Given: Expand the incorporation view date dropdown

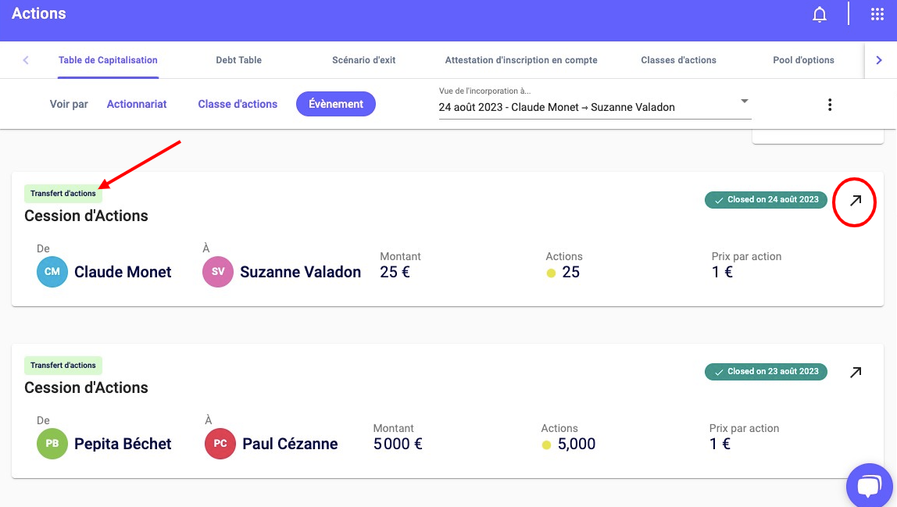Looking at the screenshot, I should [x=744, y=102].
